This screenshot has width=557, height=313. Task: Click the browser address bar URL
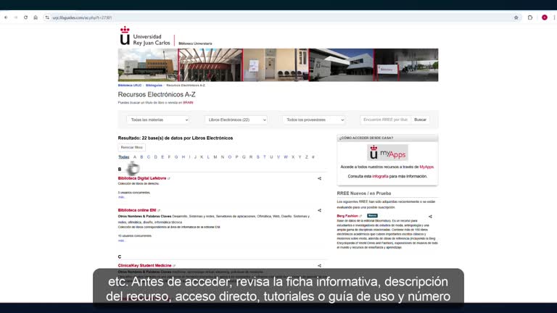82,17
